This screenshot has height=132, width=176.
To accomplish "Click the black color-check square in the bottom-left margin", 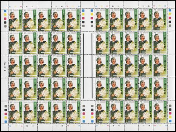I will click(x=6, y=110).
